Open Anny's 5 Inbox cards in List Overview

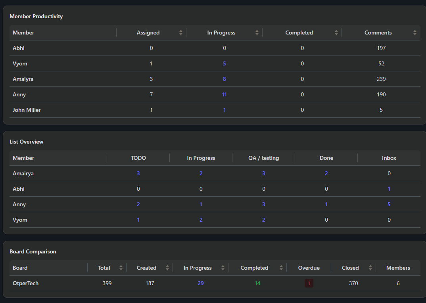389,204
